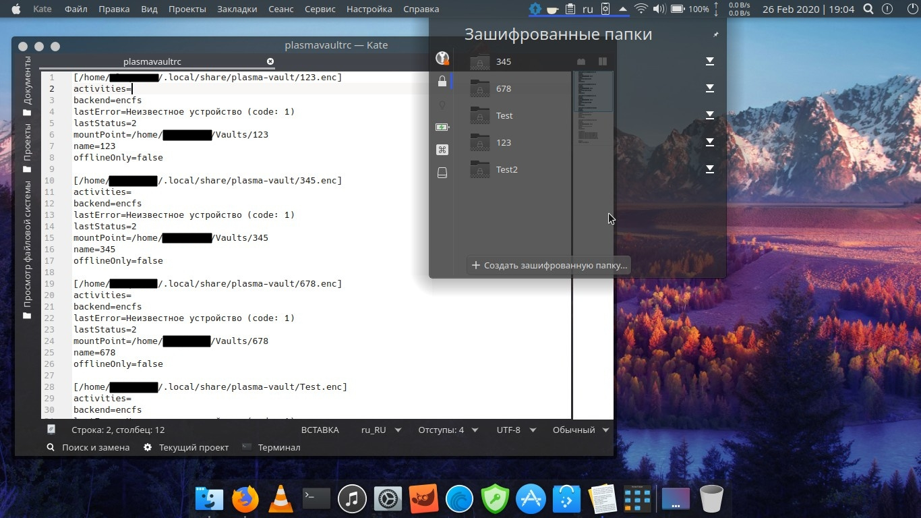Open the search magnifier in top bar

pos(868,9)
